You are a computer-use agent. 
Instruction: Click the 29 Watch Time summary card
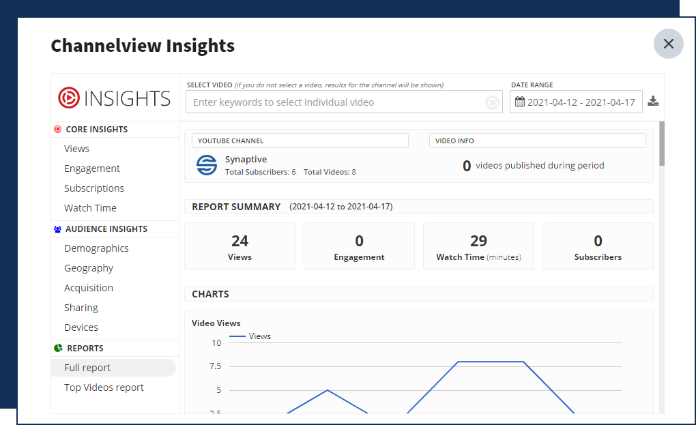click(478, 246)
